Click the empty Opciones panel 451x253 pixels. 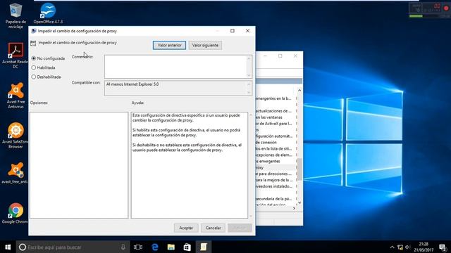tap(79, 165)
